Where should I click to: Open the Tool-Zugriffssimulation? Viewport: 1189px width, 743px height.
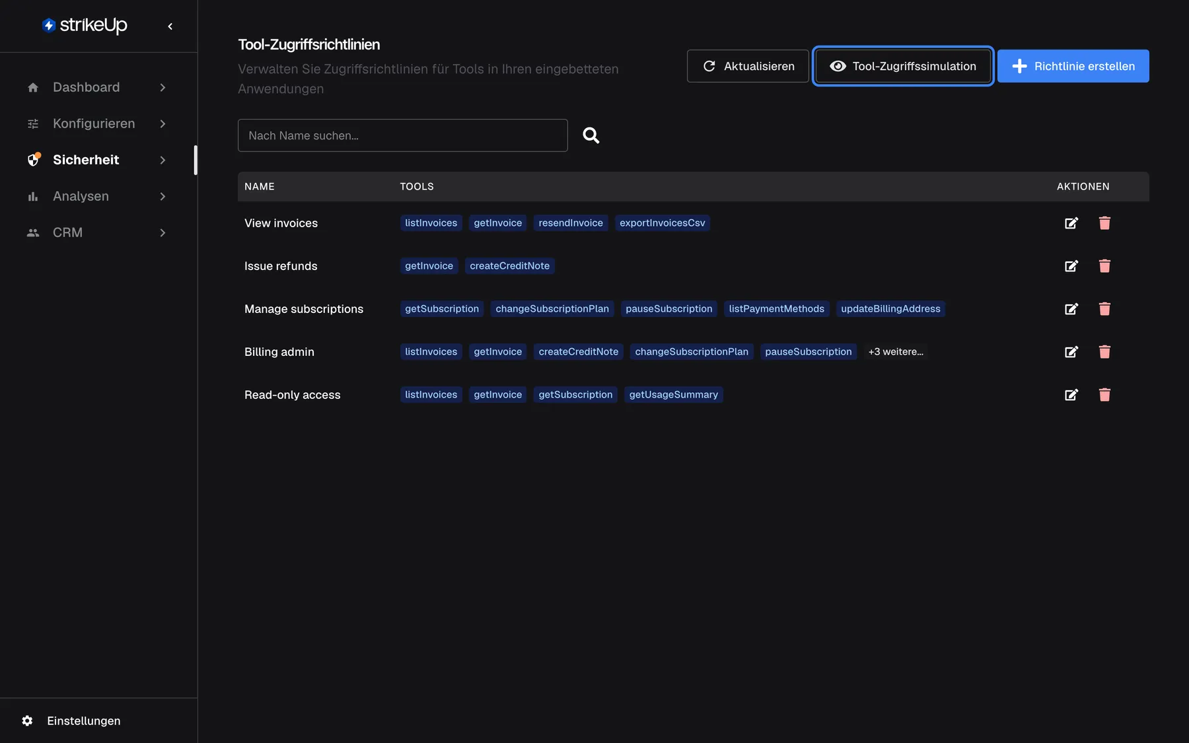pos(903,66)
